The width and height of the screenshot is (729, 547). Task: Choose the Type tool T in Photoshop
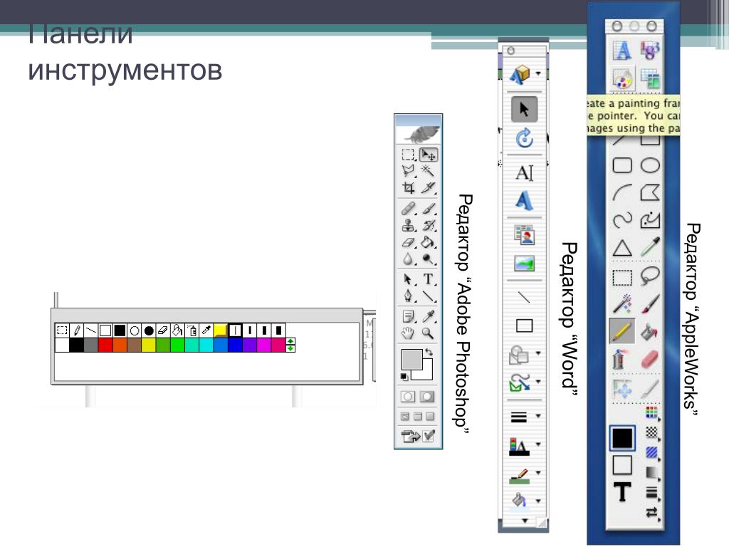[x=428, y=279]
